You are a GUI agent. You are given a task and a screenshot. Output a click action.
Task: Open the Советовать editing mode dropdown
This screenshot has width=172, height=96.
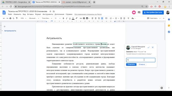tap(154, 18)
